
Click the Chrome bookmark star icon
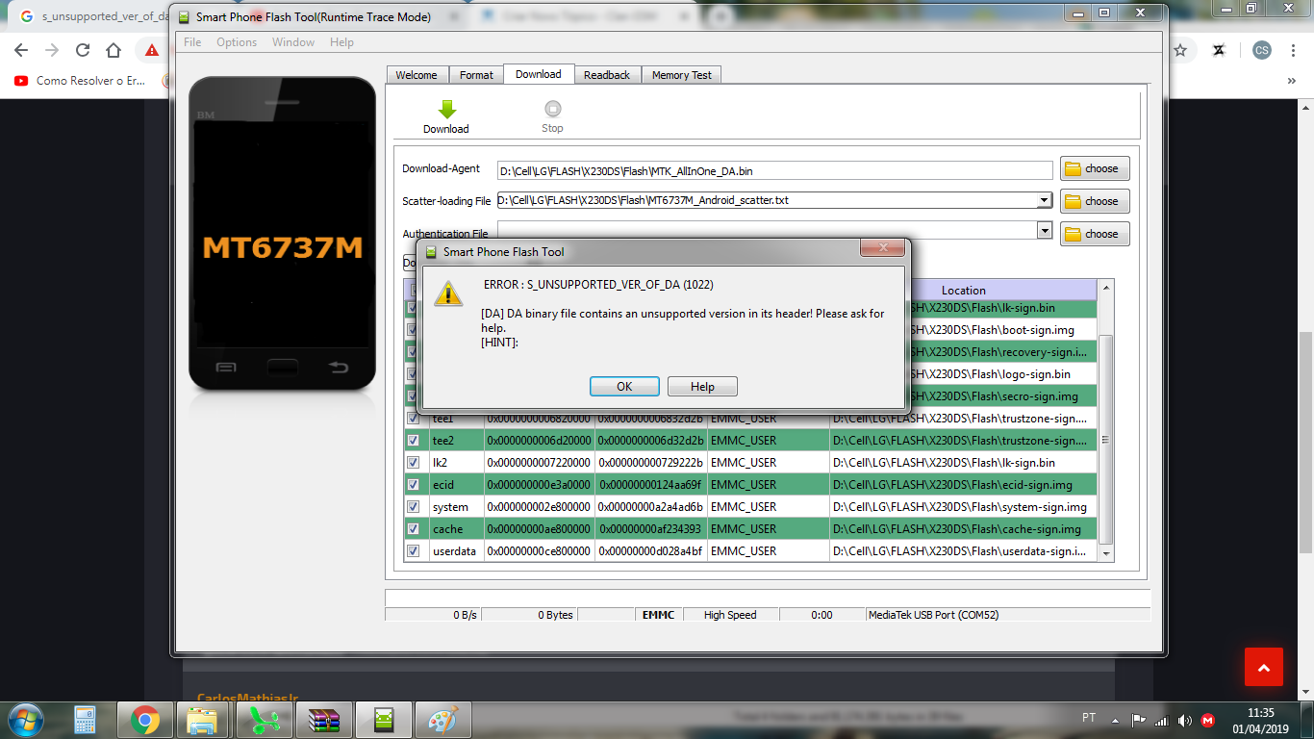(x=1180, y=50)
